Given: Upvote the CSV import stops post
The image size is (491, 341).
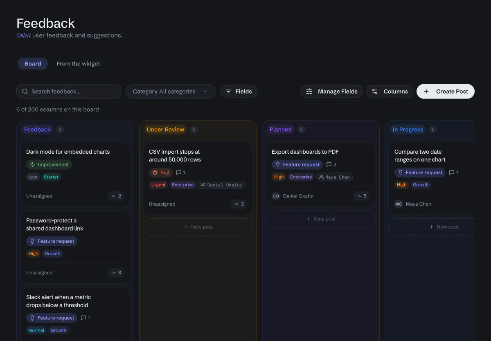Looking at the screenshot, I should tap(239, 204).
